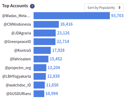Click the @watchdoc_ID account label

(18, 85)
